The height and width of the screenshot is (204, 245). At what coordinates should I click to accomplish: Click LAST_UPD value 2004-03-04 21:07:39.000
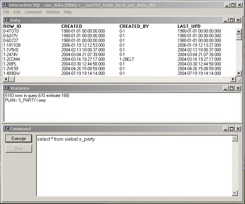click(199, 55)
